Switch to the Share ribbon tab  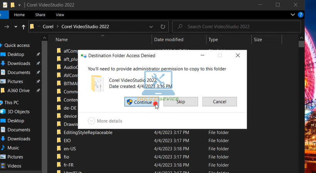(40, 15)
